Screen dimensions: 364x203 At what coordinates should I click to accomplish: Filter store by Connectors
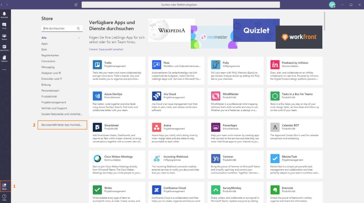48,61
